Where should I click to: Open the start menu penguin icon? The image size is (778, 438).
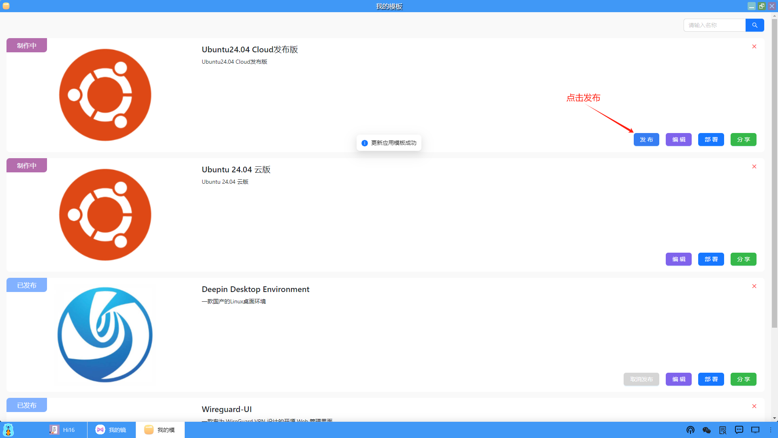click(x=8, y=430)
